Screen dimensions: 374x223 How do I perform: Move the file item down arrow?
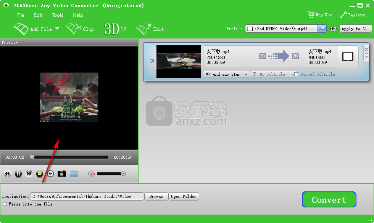click(366, 57)
